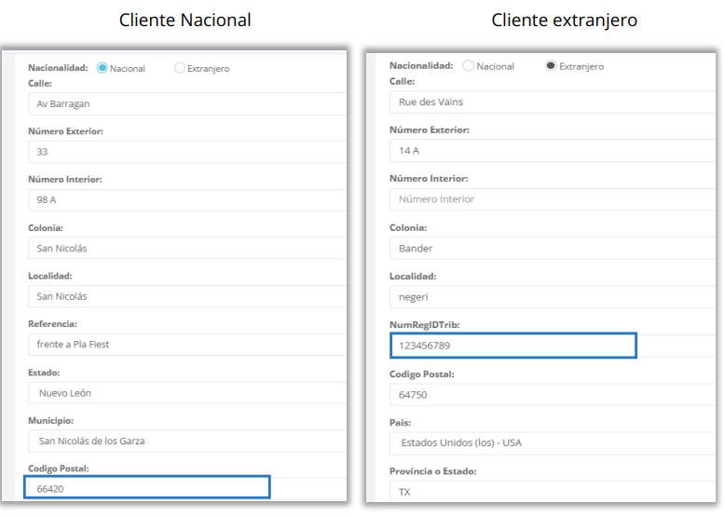This screenshot has width=725, height=517.
Task: Choose Nacional radio in Cliente extranjero form
Action: (468, 66)
